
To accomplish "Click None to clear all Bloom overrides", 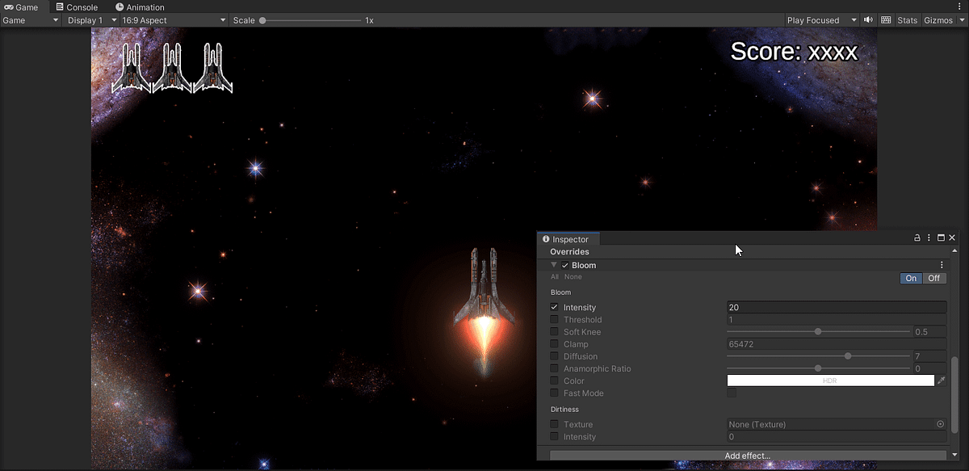I will pos(573,276).
